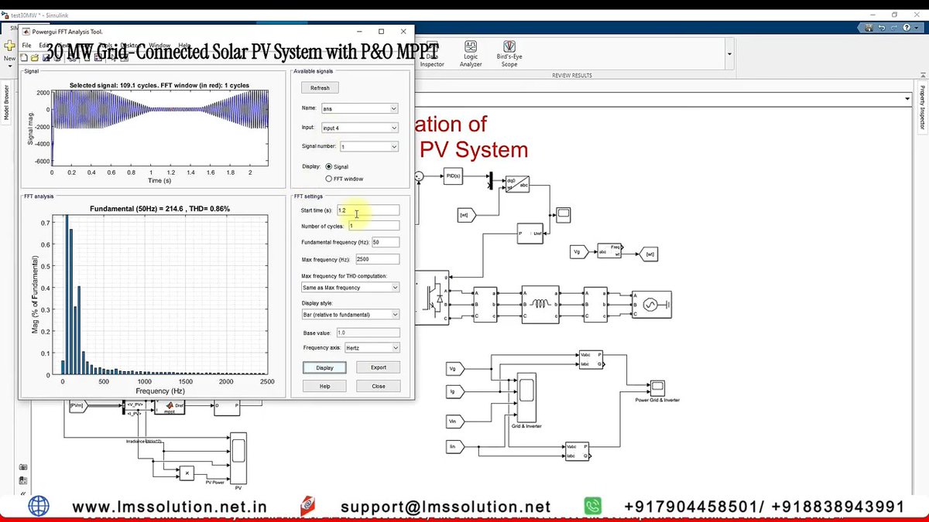Select the grid AC voltage source block

click(650, 305)
